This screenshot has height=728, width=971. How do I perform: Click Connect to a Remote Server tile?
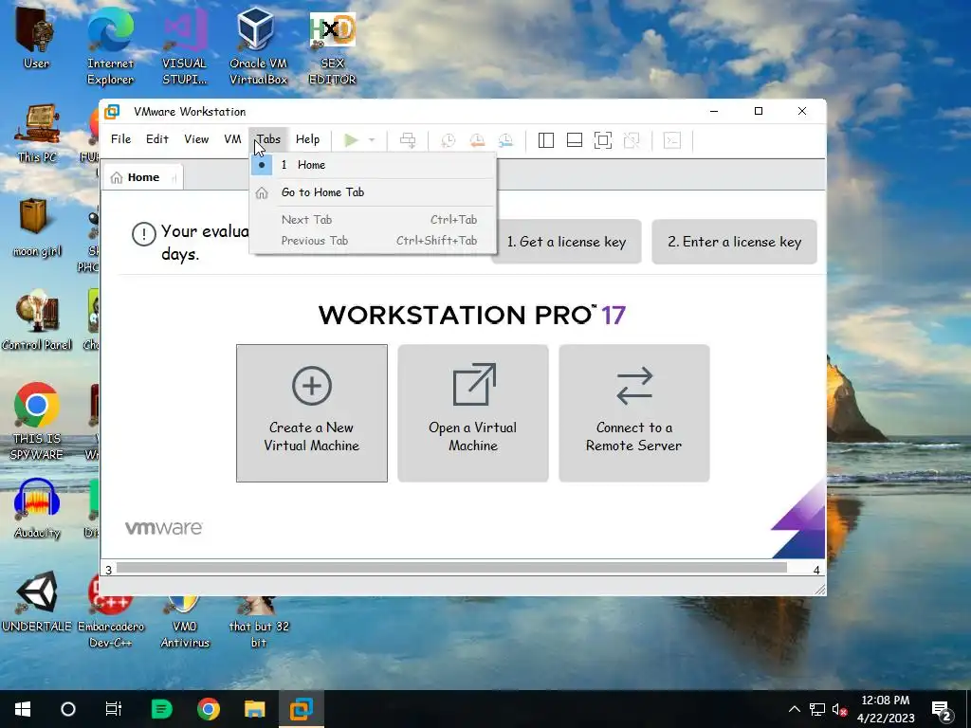coord(634,413)
